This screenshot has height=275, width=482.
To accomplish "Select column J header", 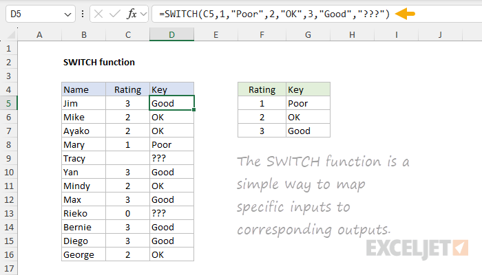I will (x=440, y=34).
